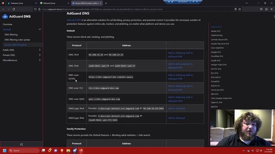Switch to the AdGuard Home tab
Image resolution: width=275 pixels, height=154 pixels.
[54, 3]
